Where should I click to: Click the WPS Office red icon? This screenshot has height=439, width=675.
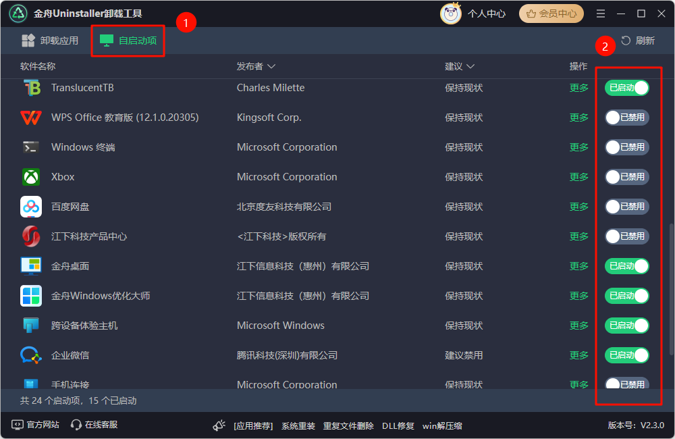(x=31, y=118)
